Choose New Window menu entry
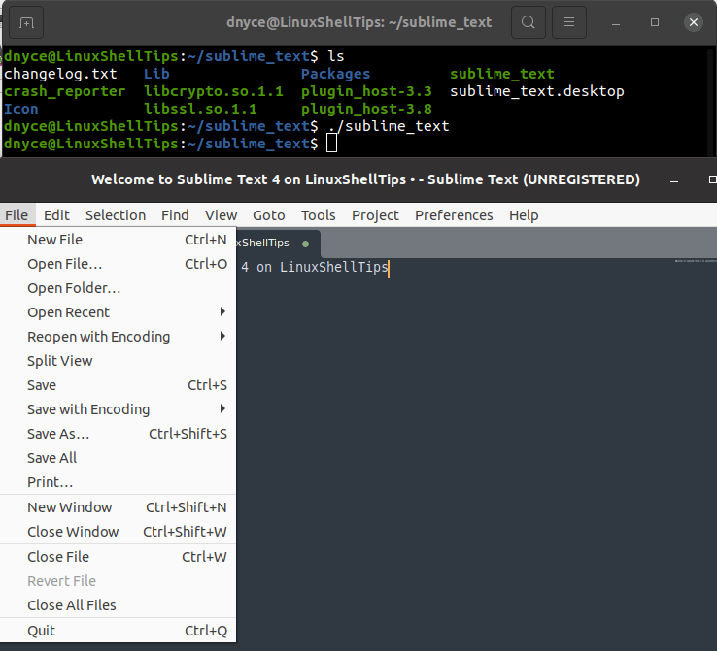 coord(118,507)
